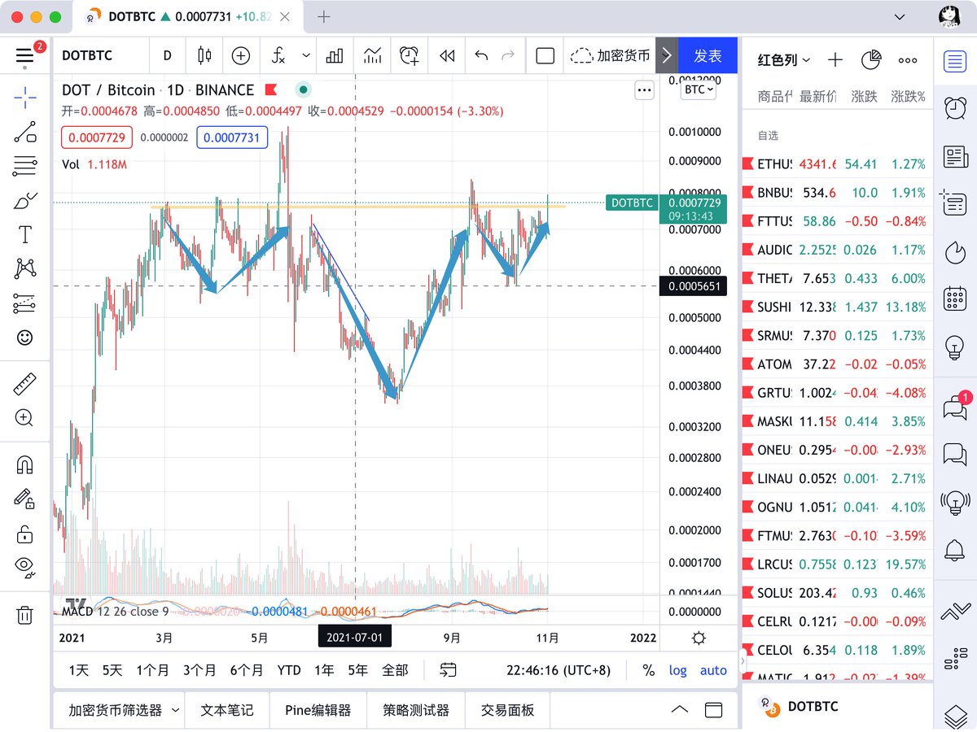Open the BTC currency dropdown on the price axis
The image size is (977, 732).
(x=699, y=89)
